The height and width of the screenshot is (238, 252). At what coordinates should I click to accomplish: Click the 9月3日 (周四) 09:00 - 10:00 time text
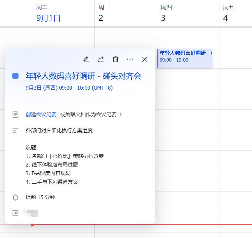coord(69,88)
